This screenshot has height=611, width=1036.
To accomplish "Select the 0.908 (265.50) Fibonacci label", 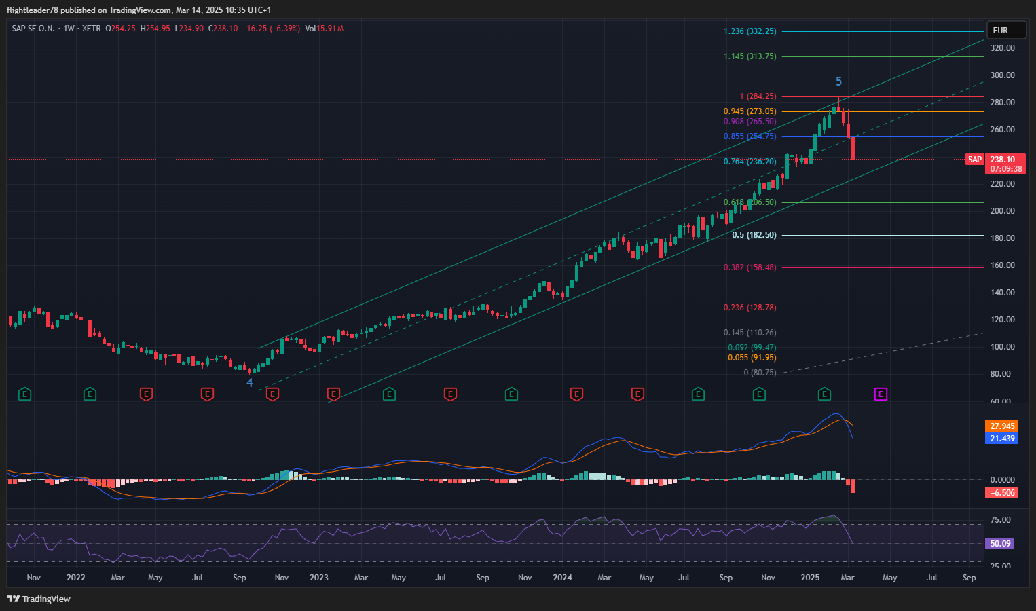I will (x=750, y=122).
